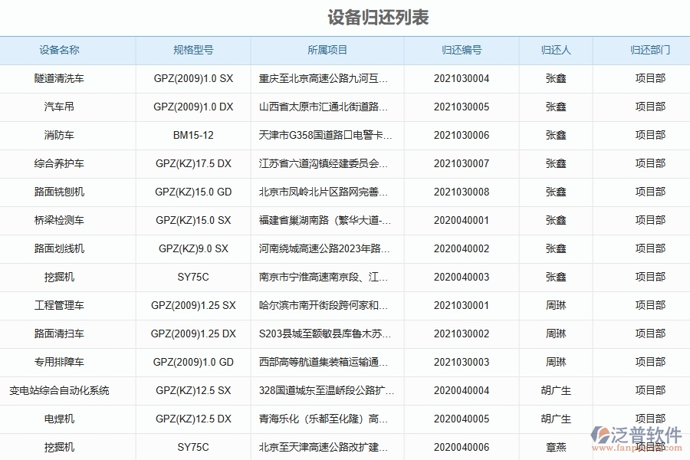
Task: Sort by the 归还人 column header
Action: coord(556,51)
